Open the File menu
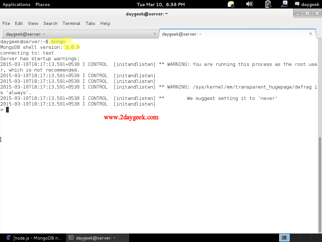This screenshot has width=322, height=242. [x=6, y=23]
